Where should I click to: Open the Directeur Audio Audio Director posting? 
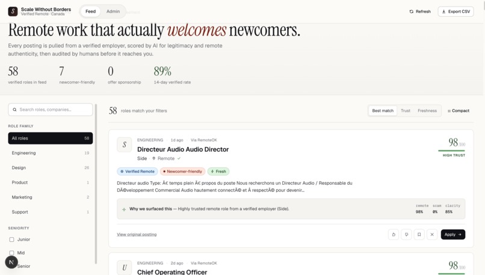[x=183, y=149]
